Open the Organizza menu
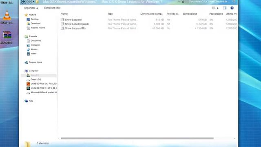261x147 pixels. point(31,8)
